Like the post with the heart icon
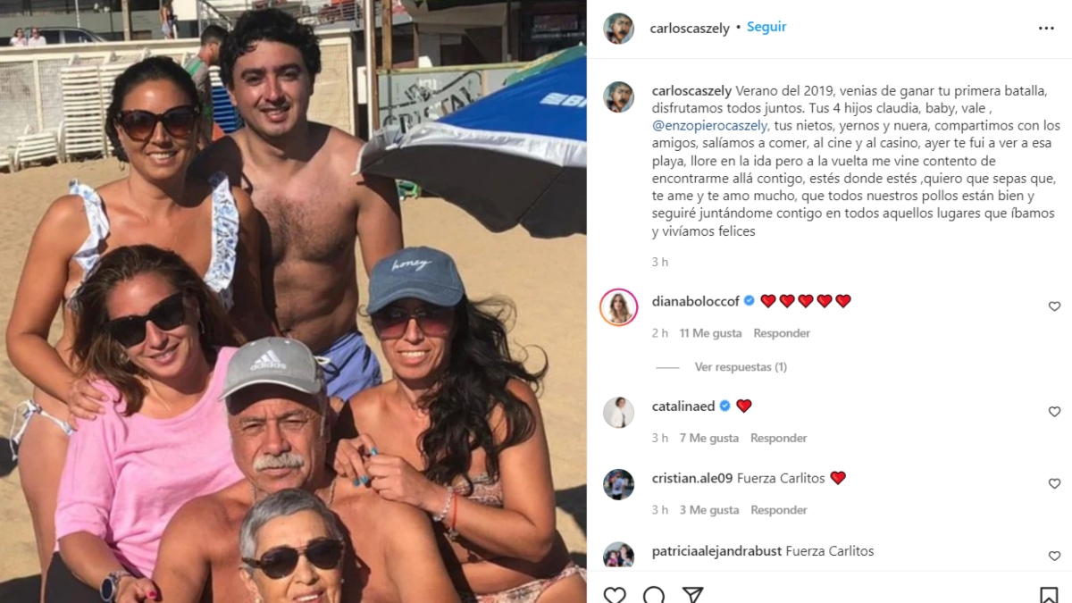The height and width of the screenshot is (603, 1072). point(615,595)
